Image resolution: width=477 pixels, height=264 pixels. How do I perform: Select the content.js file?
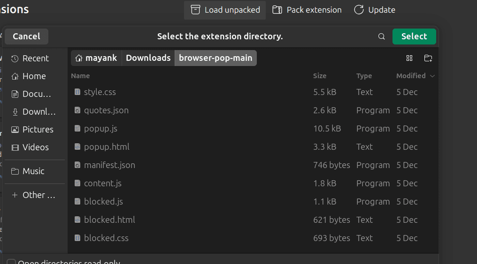pyautogui.click(x=253, y=183)
